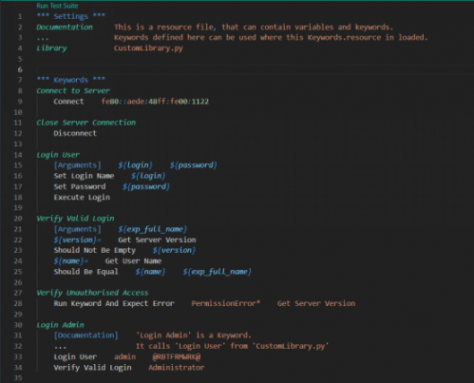Viewport: 474px width, 383px height.
Task: Click the Administrator argument on line 34
Action: click(x=177, y=368)
